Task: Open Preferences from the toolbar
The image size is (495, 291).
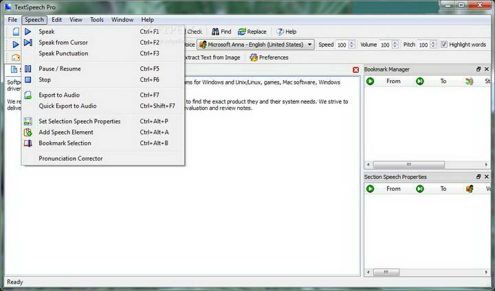Action: [x=269, y=58]
